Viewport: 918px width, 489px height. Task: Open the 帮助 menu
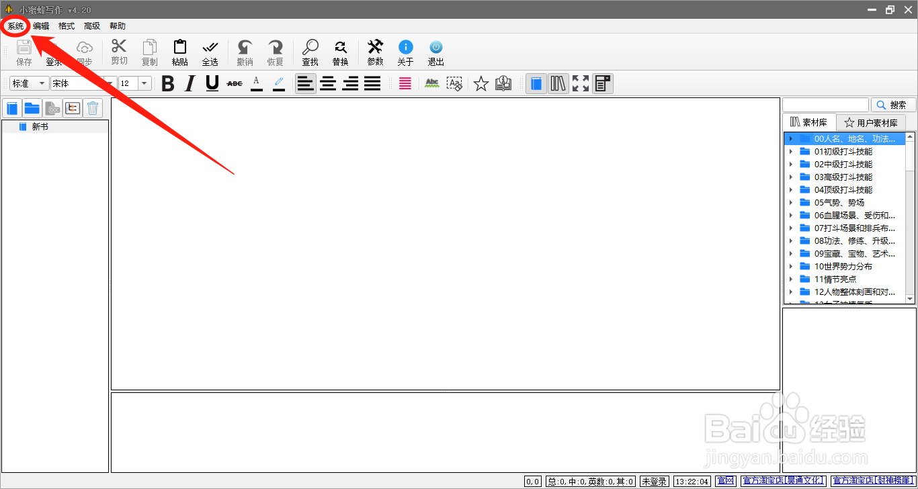coord(118,26)
